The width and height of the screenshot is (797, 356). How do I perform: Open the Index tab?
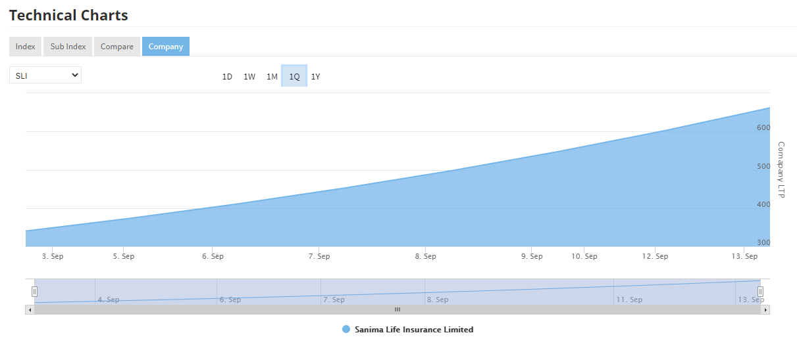click(x=25, y=47)
